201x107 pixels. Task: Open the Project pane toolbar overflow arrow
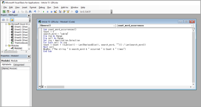point(30,20)
